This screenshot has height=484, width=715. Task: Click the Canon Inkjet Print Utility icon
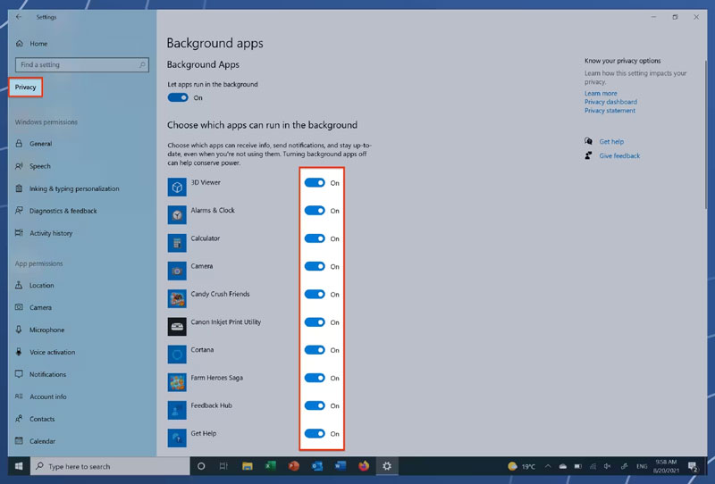(177, 326)
